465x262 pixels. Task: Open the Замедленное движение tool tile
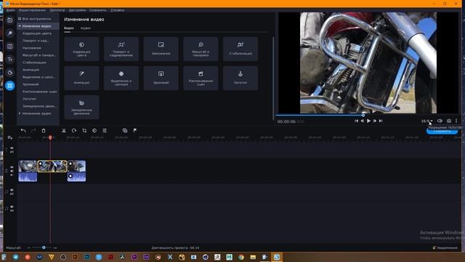click(x=81, y=107)
